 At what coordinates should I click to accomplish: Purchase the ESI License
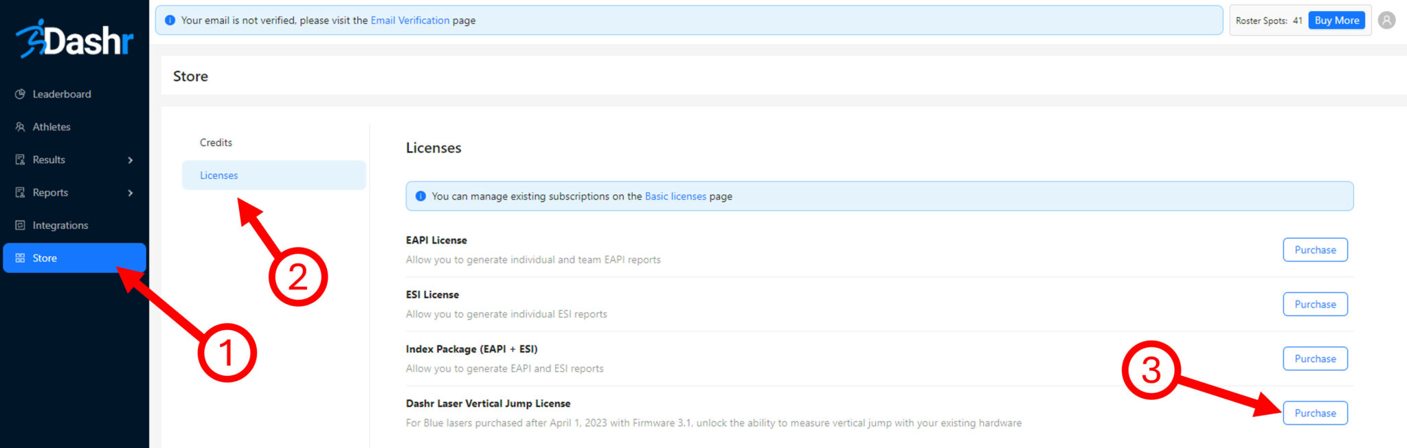[x=1314, y=304]
